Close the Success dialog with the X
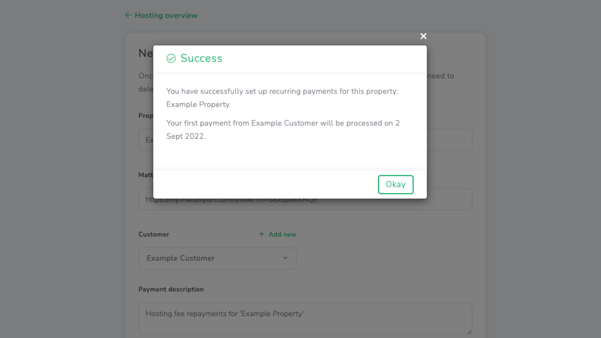Viewport: 601px width, 338px height. tap(424, 36)
